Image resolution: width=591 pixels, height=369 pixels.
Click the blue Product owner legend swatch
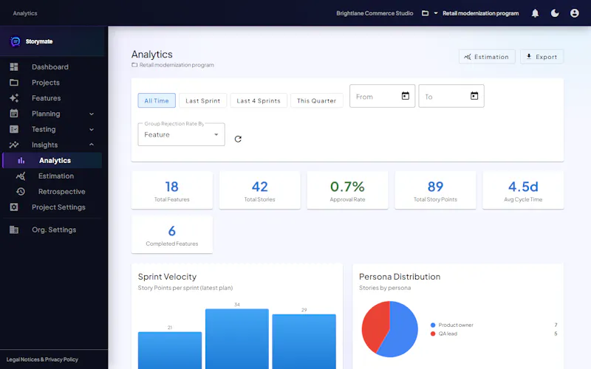[x=433, y=325]
